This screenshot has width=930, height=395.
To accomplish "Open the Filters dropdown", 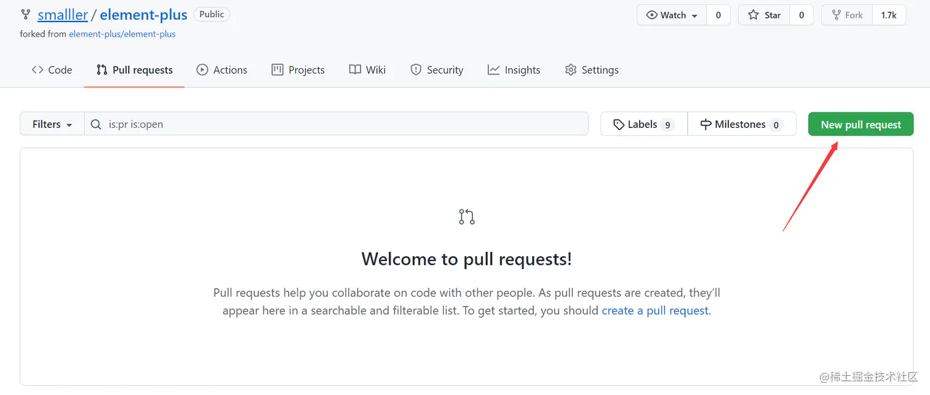I will [x=52, y=124].
